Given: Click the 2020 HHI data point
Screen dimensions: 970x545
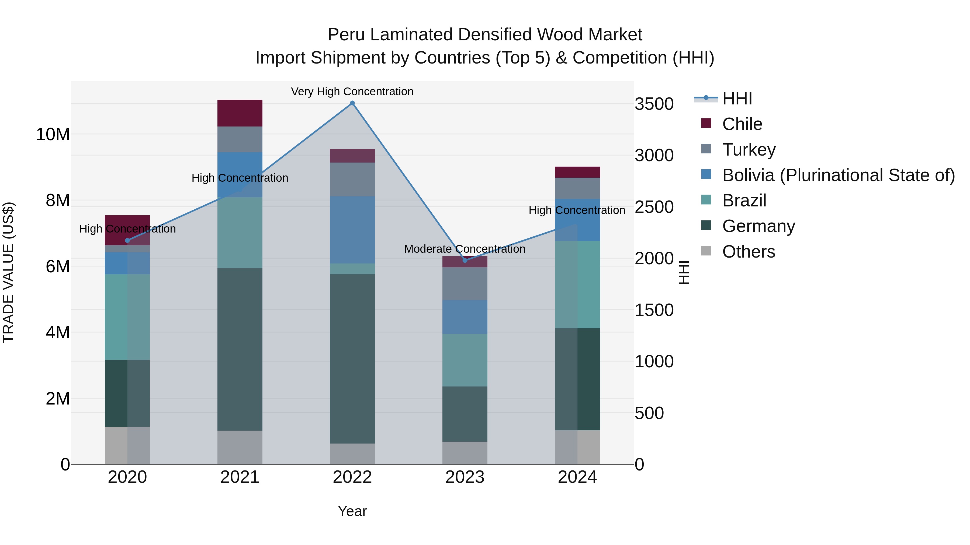Looking at the screenshot, I should tap(127, 241).
